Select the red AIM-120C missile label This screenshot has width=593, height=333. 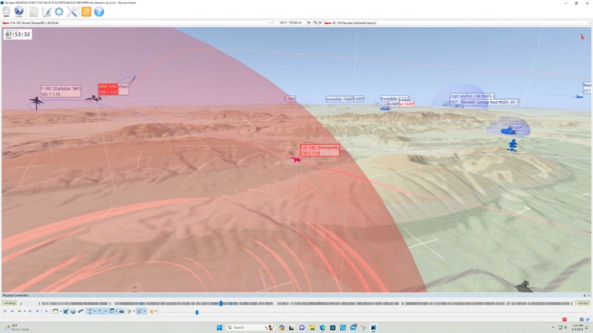pos(108,89)
